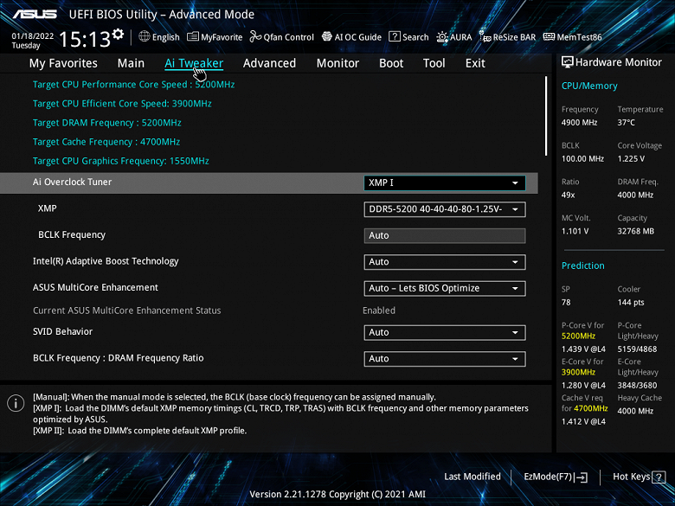Click the 1.225 V core voltage value

coord(631,159)
